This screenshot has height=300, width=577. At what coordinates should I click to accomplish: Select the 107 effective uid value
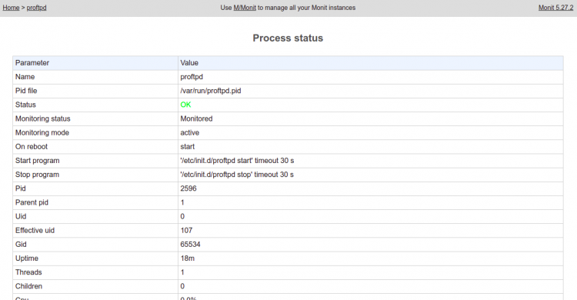[x=187, y=231]
